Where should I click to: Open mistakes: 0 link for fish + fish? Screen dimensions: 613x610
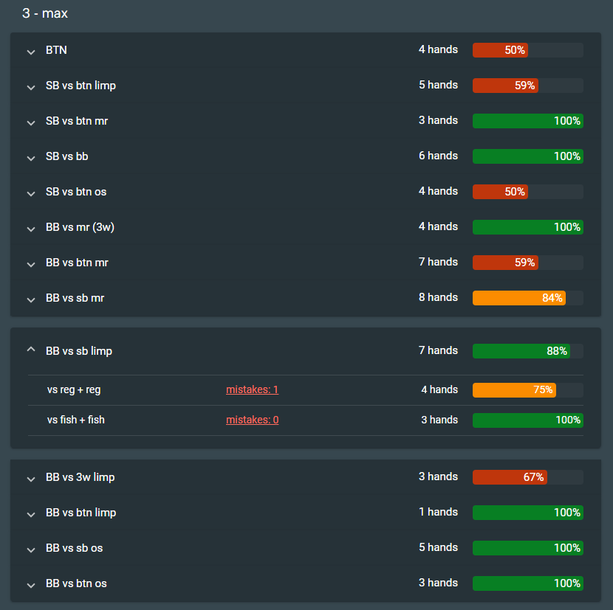pyautogui.click(x=252, y=420)
